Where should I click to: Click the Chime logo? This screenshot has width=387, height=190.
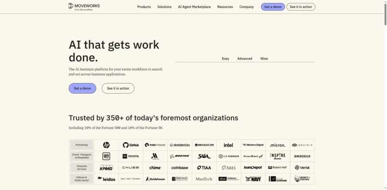155,167
